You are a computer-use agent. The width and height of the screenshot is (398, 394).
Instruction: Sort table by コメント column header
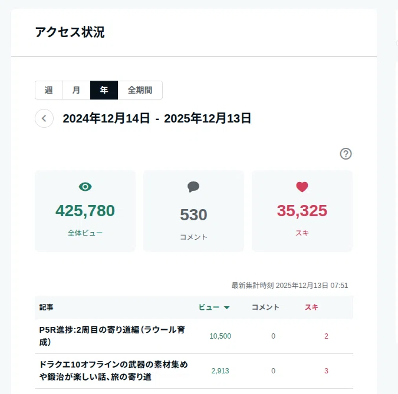click(x=265, y=307)
